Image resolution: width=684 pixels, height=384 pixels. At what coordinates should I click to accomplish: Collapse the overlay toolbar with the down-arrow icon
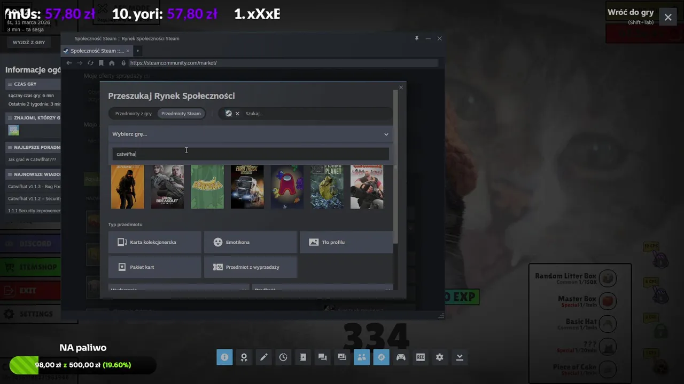click(460, 357)
